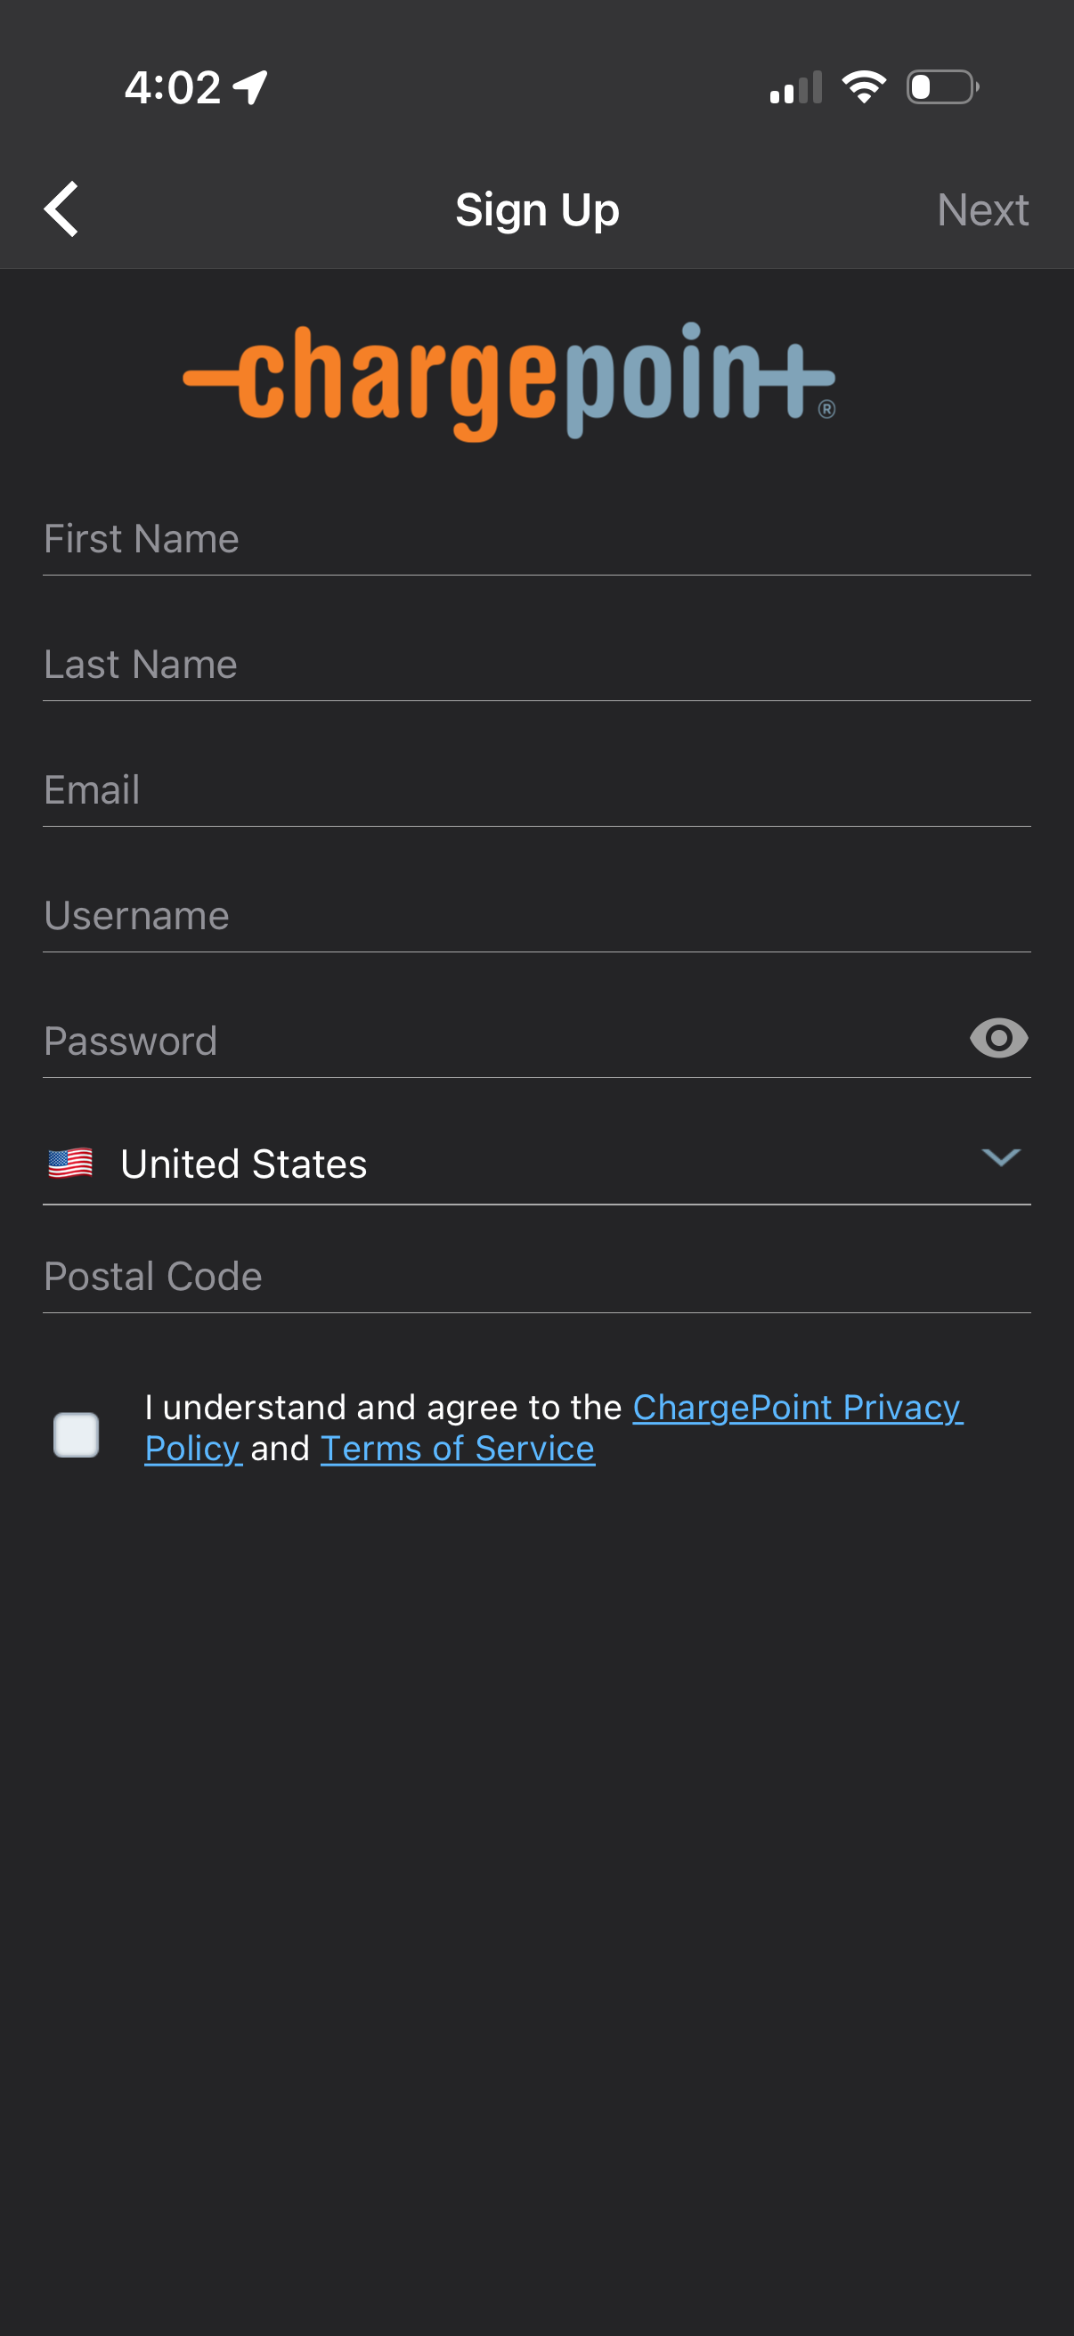Viewport: 1074px width, 2336px height.
Task: Tap the Wi-Fi icon in the status bar
Action: [864, 85]
